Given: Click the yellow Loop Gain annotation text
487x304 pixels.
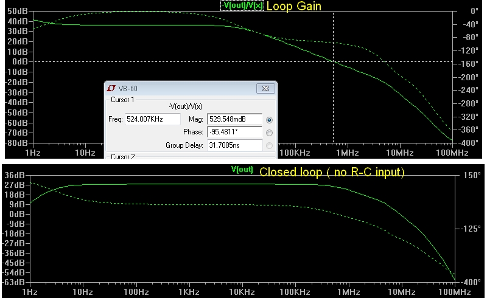Looking at the screenshot, I should (294, 6).
